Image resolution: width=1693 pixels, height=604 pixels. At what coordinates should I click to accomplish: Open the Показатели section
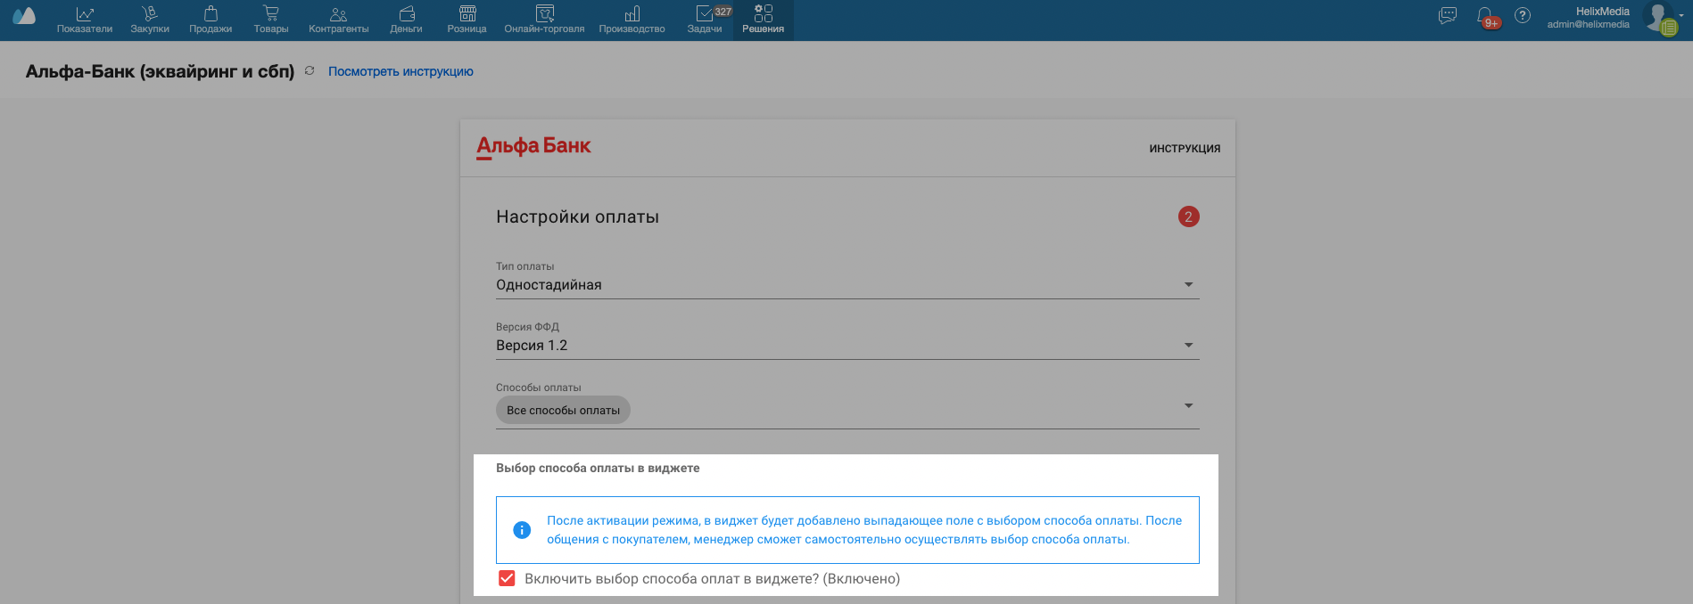[85, 20]
